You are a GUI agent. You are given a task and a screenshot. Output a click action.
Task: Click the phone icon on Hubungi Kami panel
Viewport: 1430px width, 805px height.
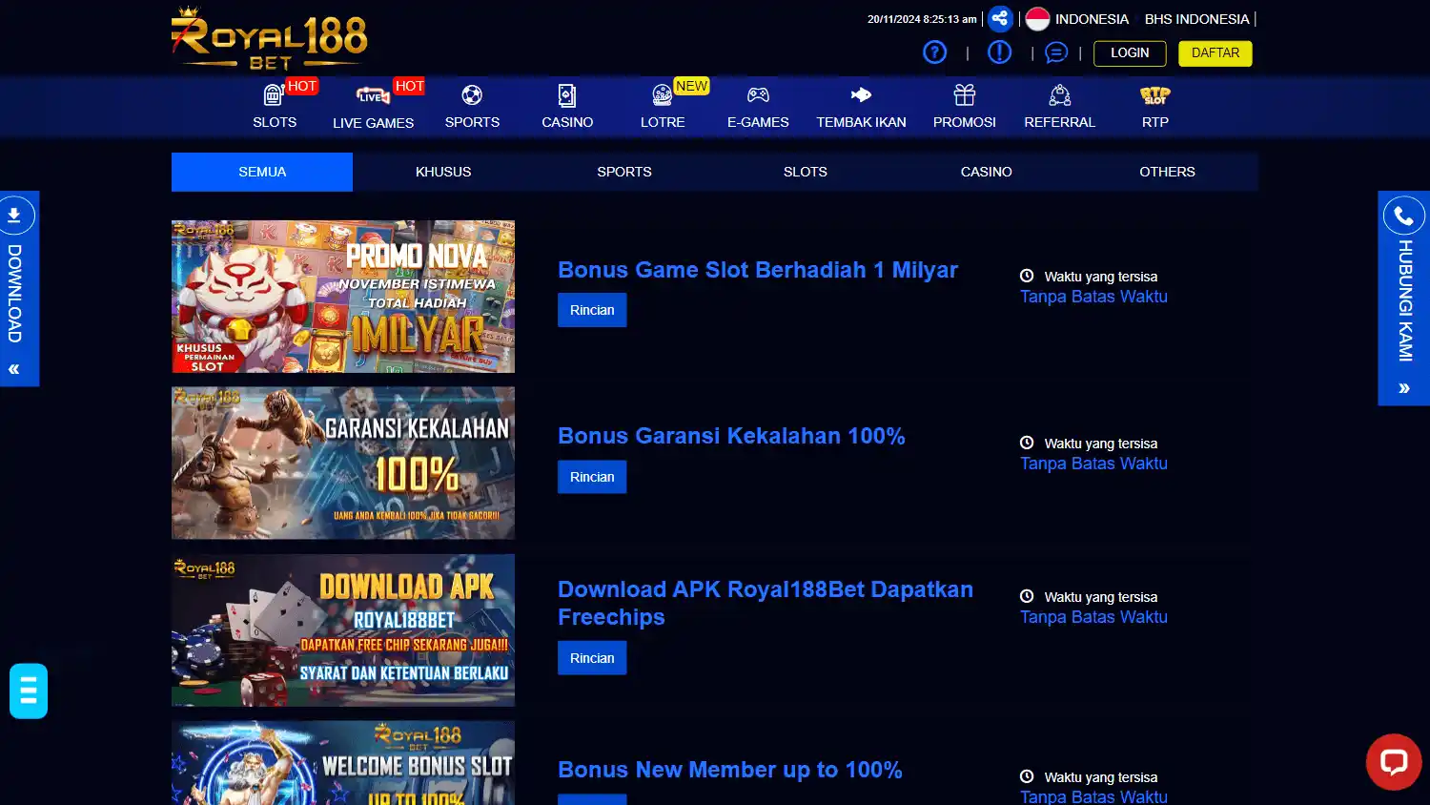click(1403, 217)
